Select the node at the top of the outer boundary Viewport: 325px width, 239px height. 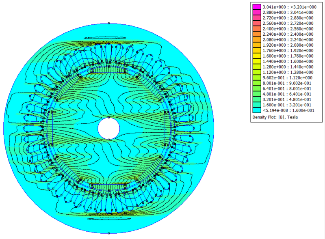tap(108, 24)
